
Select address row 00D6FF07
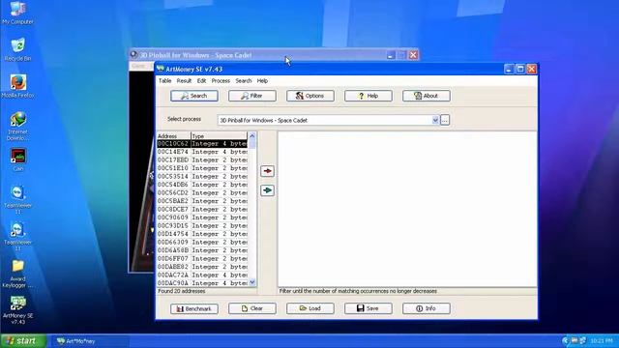(202, 258)
